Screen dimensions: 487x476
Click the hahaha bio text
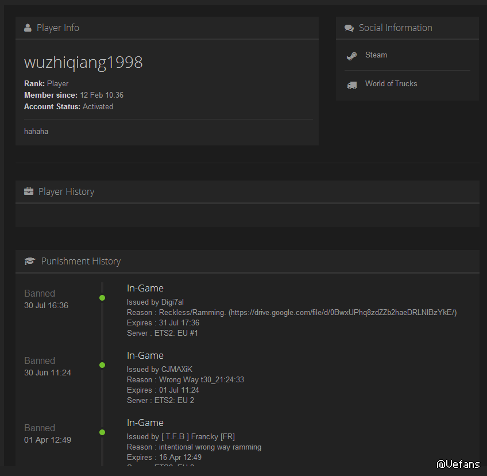36,131
